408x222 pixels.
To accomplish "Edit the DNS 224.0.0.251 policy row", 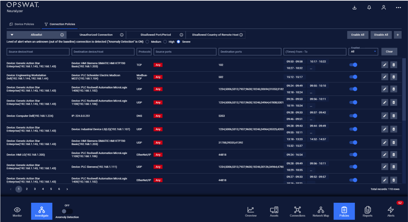I will click(x=384, y=116).
